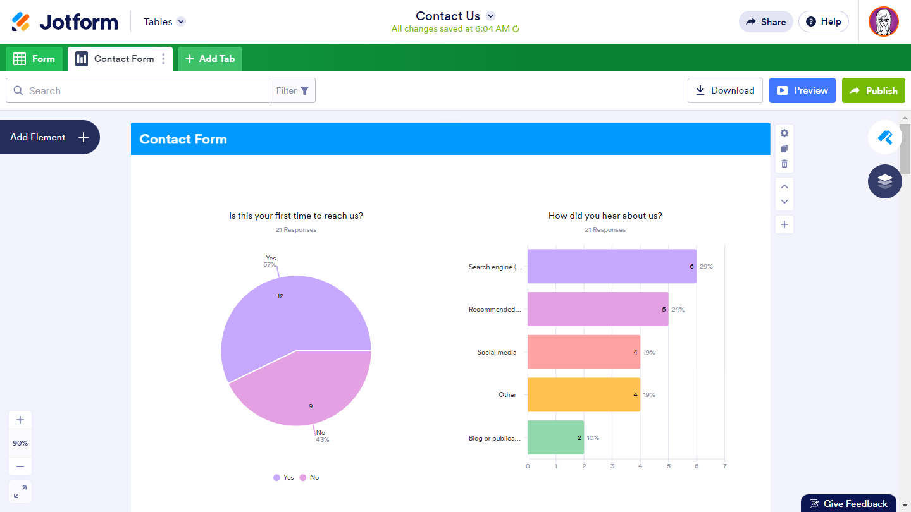Open the Contact Us title dropdown
The width and height of the screenshot is (911, 512).
(x=490, y=16)
